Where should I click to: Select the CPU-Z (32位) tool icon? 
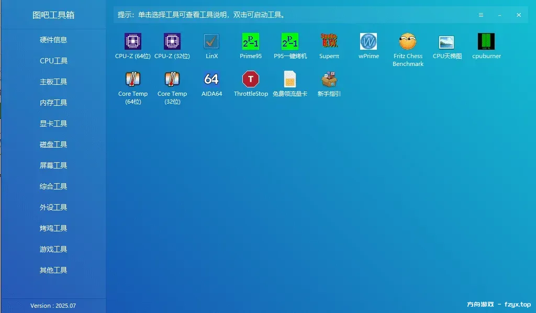click(172, 42)
